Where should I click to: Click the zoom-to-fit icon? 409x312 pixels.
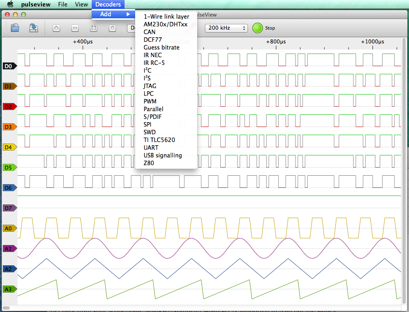point(94,28)
